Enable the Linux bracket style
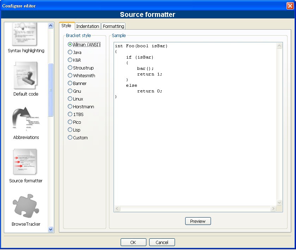Screen dimensions: 296x250 point(70,99)
